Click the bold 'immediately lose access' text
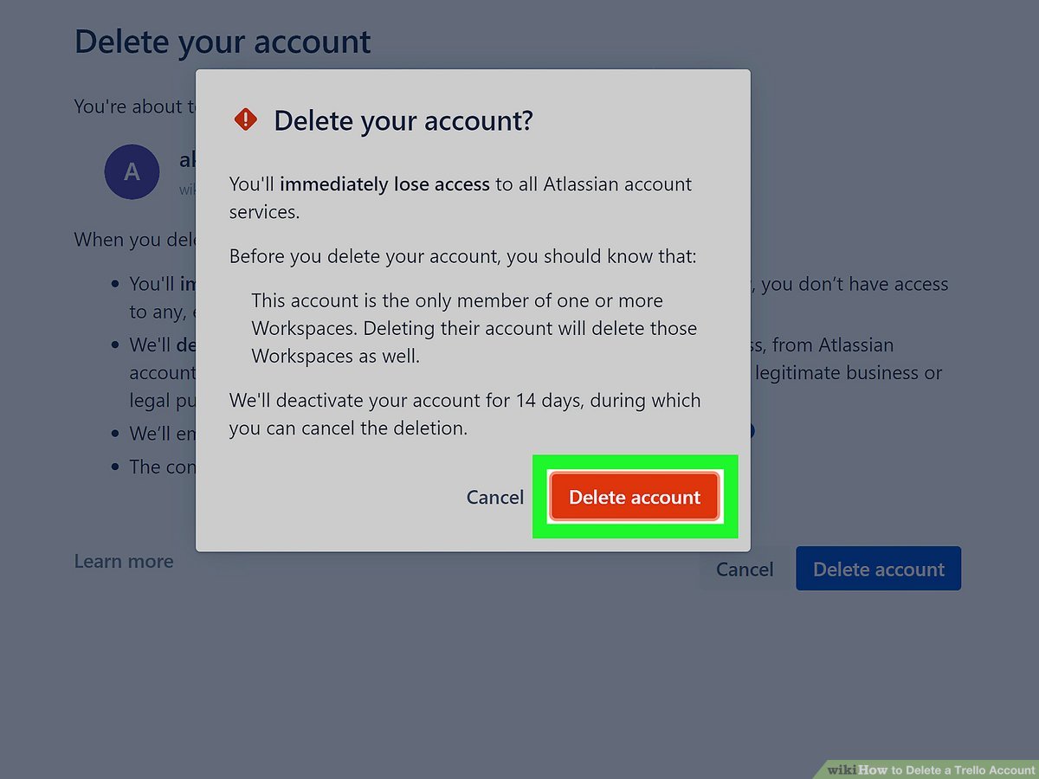 [x=385, y=184]
